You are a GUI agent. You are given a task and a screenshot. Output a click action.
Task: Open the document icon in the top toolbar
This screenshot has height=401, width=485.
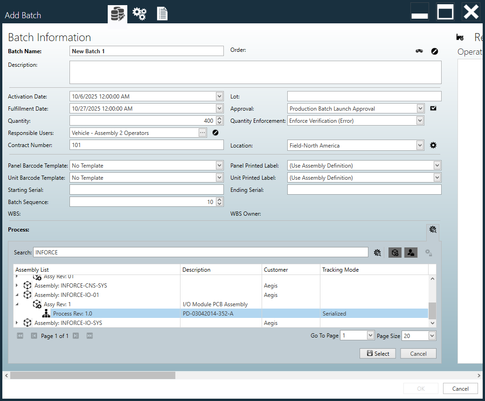coord(162,14)
